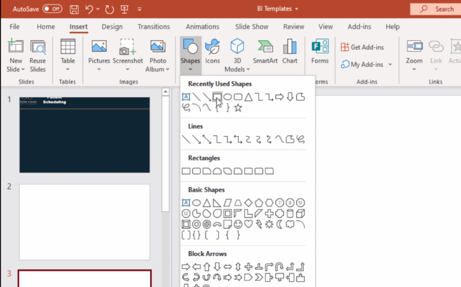Image resolution: width=461 pixels, height=287 pixels.
Task: Open the Transitions tab
Action: [154, 27]
